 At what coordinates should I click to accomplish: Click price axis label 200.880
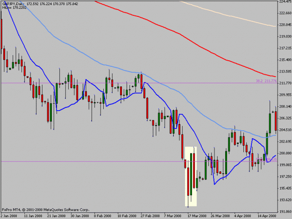tap(285, 153)
